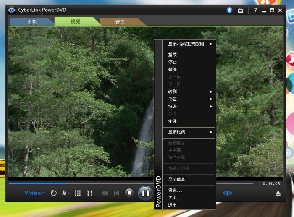
Task: Maximize the PowerDVD window
Action: coord(272,10)
